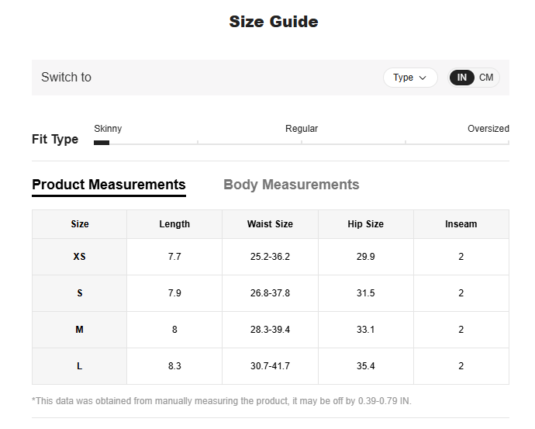535x429 pixels.
Task: Select the XS size row label
Action: (80, 257)
